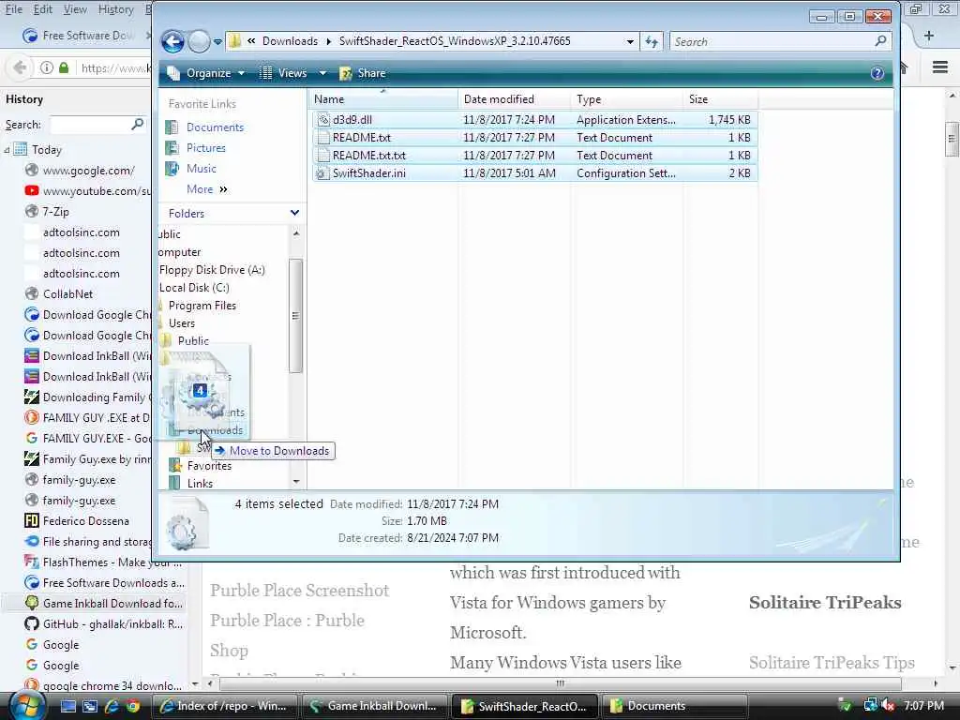The image size is (960, 720).
Task: Open the Explorer Help icon
Action: click(x=877, y=73)
